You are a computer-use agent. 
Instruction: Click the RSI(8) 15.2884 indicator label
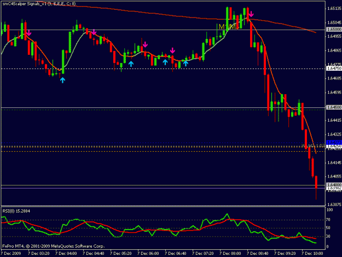pos(16,211)
